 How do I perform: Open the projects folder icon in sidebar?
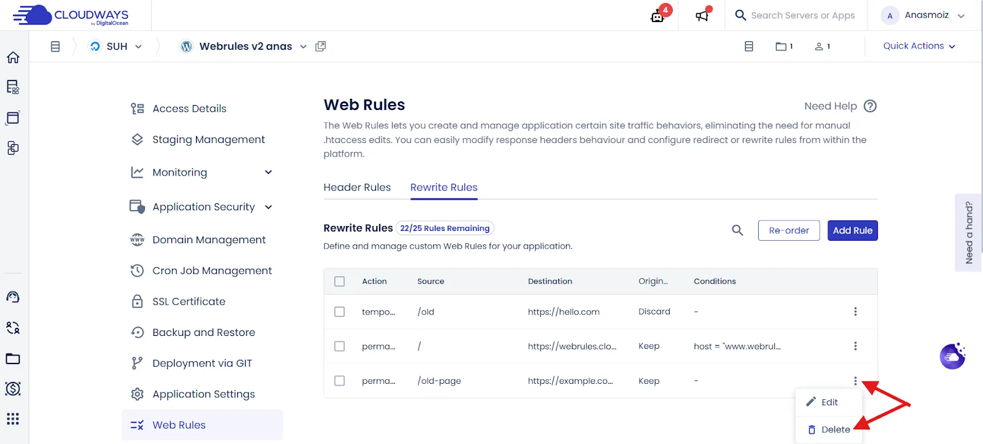click(x=13, y=359)
